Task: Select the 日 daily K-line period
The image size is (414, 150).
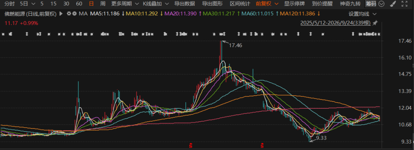Action: coord(91,4)
